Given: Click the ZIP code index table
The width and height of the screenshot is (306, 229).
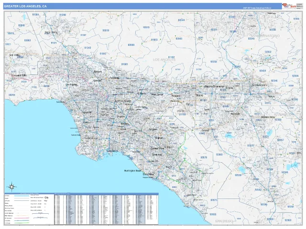Looking at the screenshot, I should coord(106,209).
